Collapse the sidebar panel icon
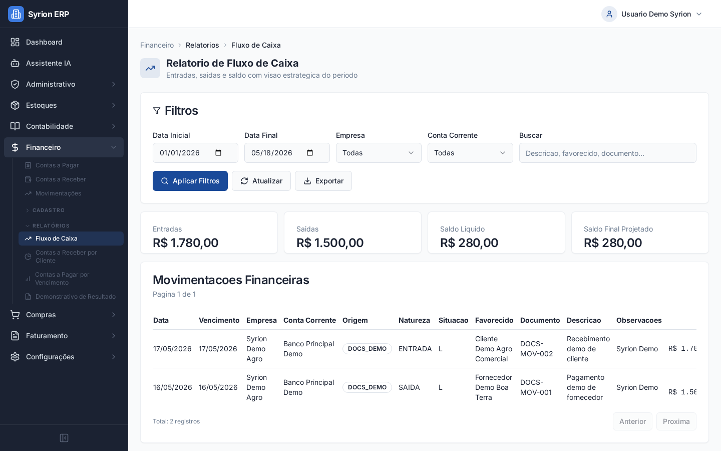 point(64,438)
